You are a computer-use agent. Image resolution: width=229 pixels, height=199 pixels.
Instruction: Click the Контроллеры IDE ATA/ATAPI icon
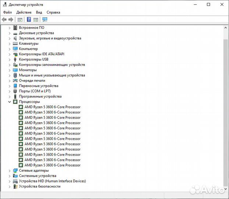[15, 54]
